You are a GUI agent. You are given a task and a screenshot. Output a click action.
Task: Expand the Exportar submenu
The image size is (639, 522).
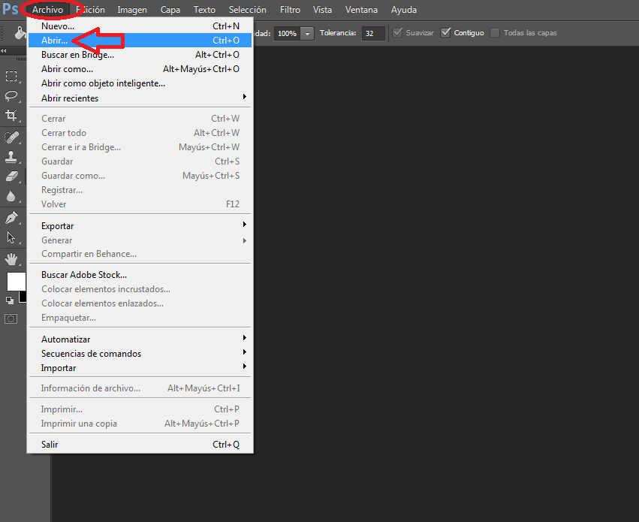coord(140,226)
